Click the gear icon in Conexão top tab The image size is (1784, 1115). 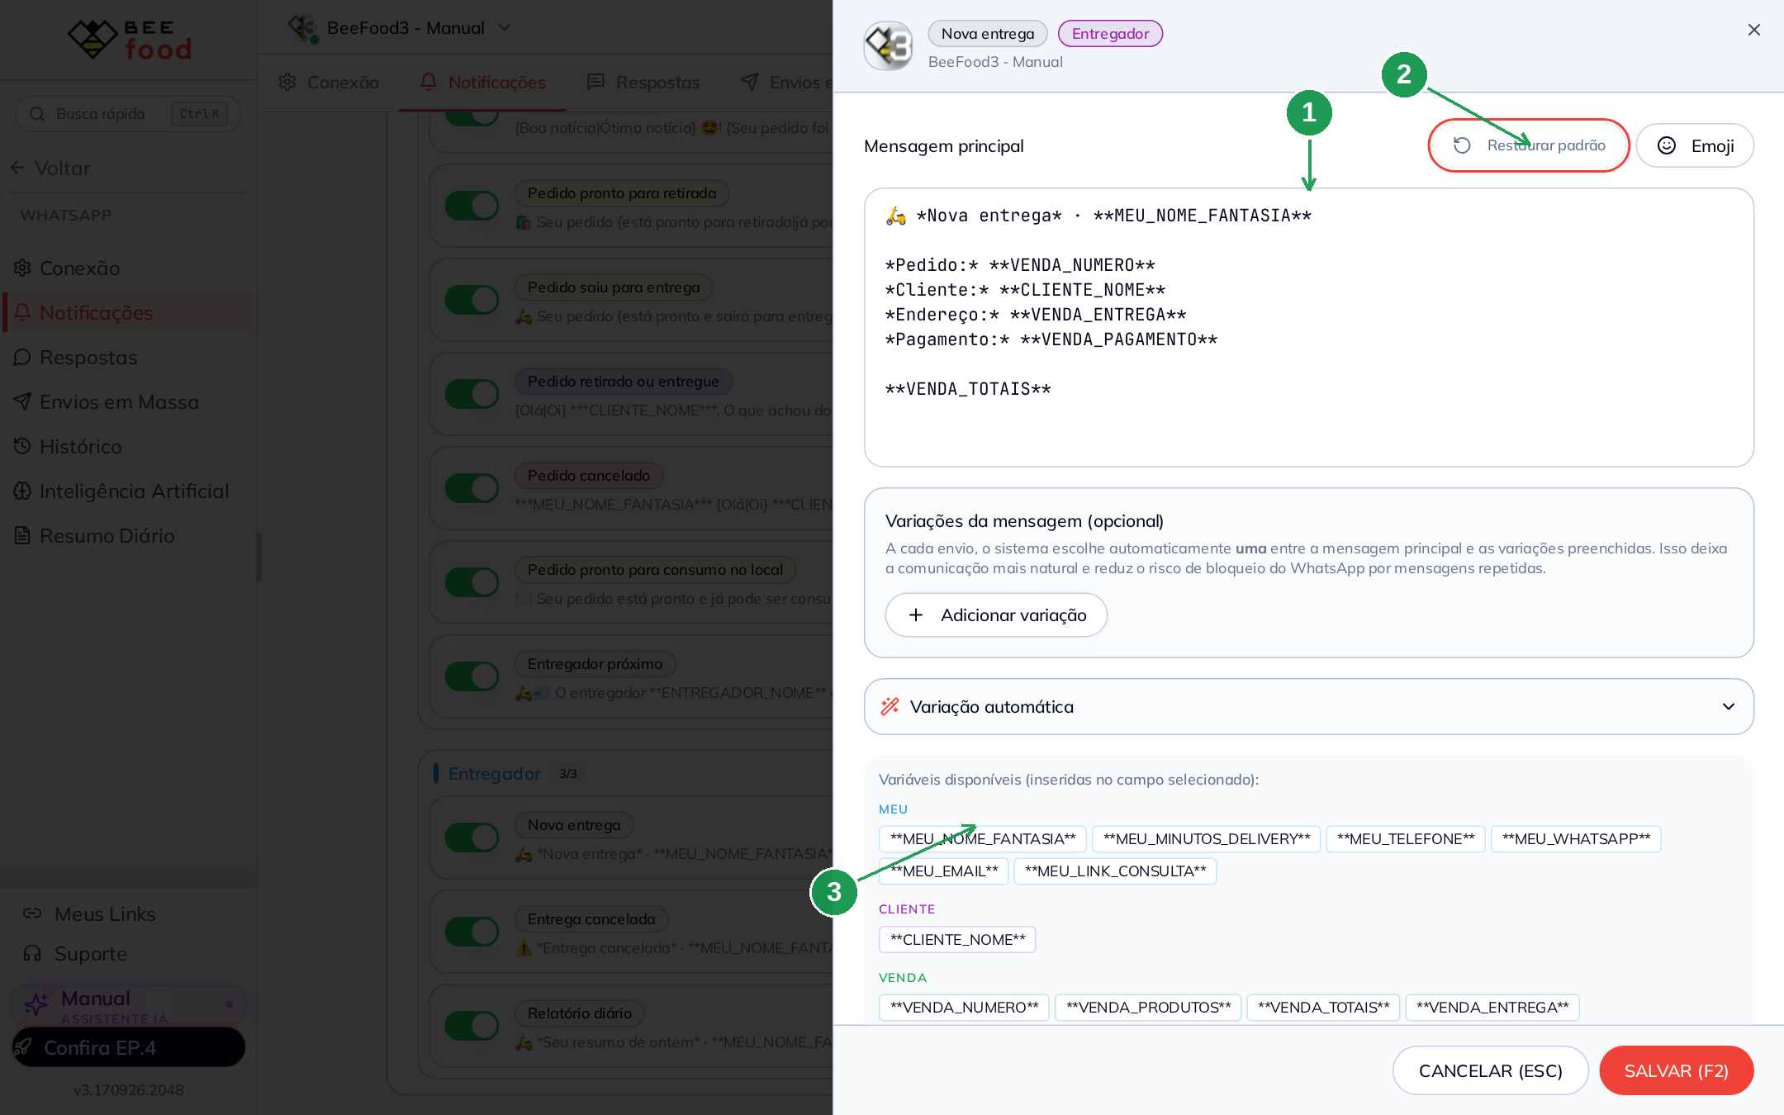[x=287, y=82]
